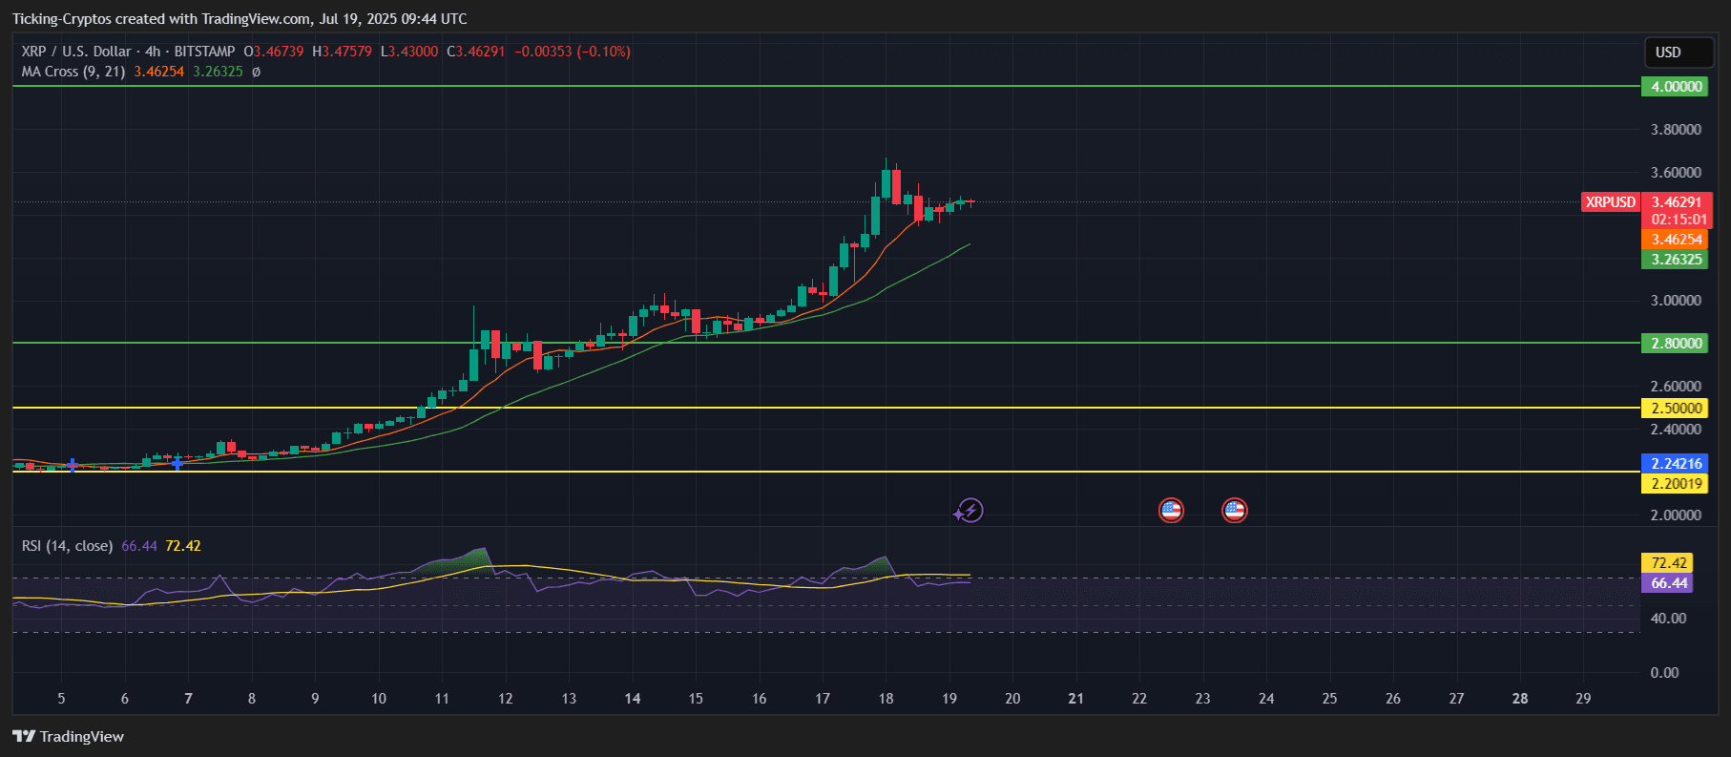1731x757 pixels.
Task: Select the RSI (14, close) indicator legend
Action: 68,546
